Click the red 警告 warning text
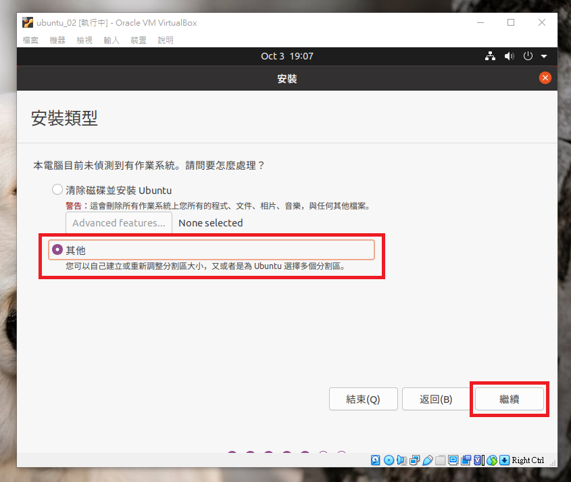The height and width of the screenshot is (482, 571). [74, 206]
